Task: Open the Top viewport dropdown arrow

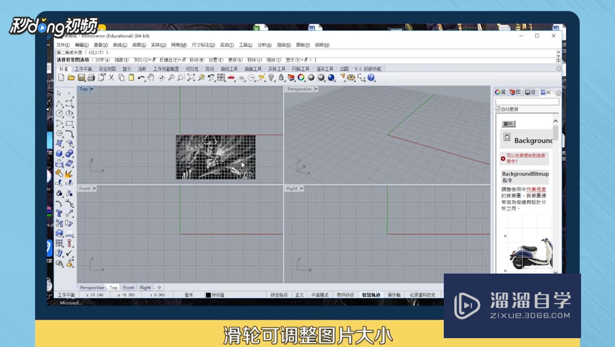Action: 92,89
